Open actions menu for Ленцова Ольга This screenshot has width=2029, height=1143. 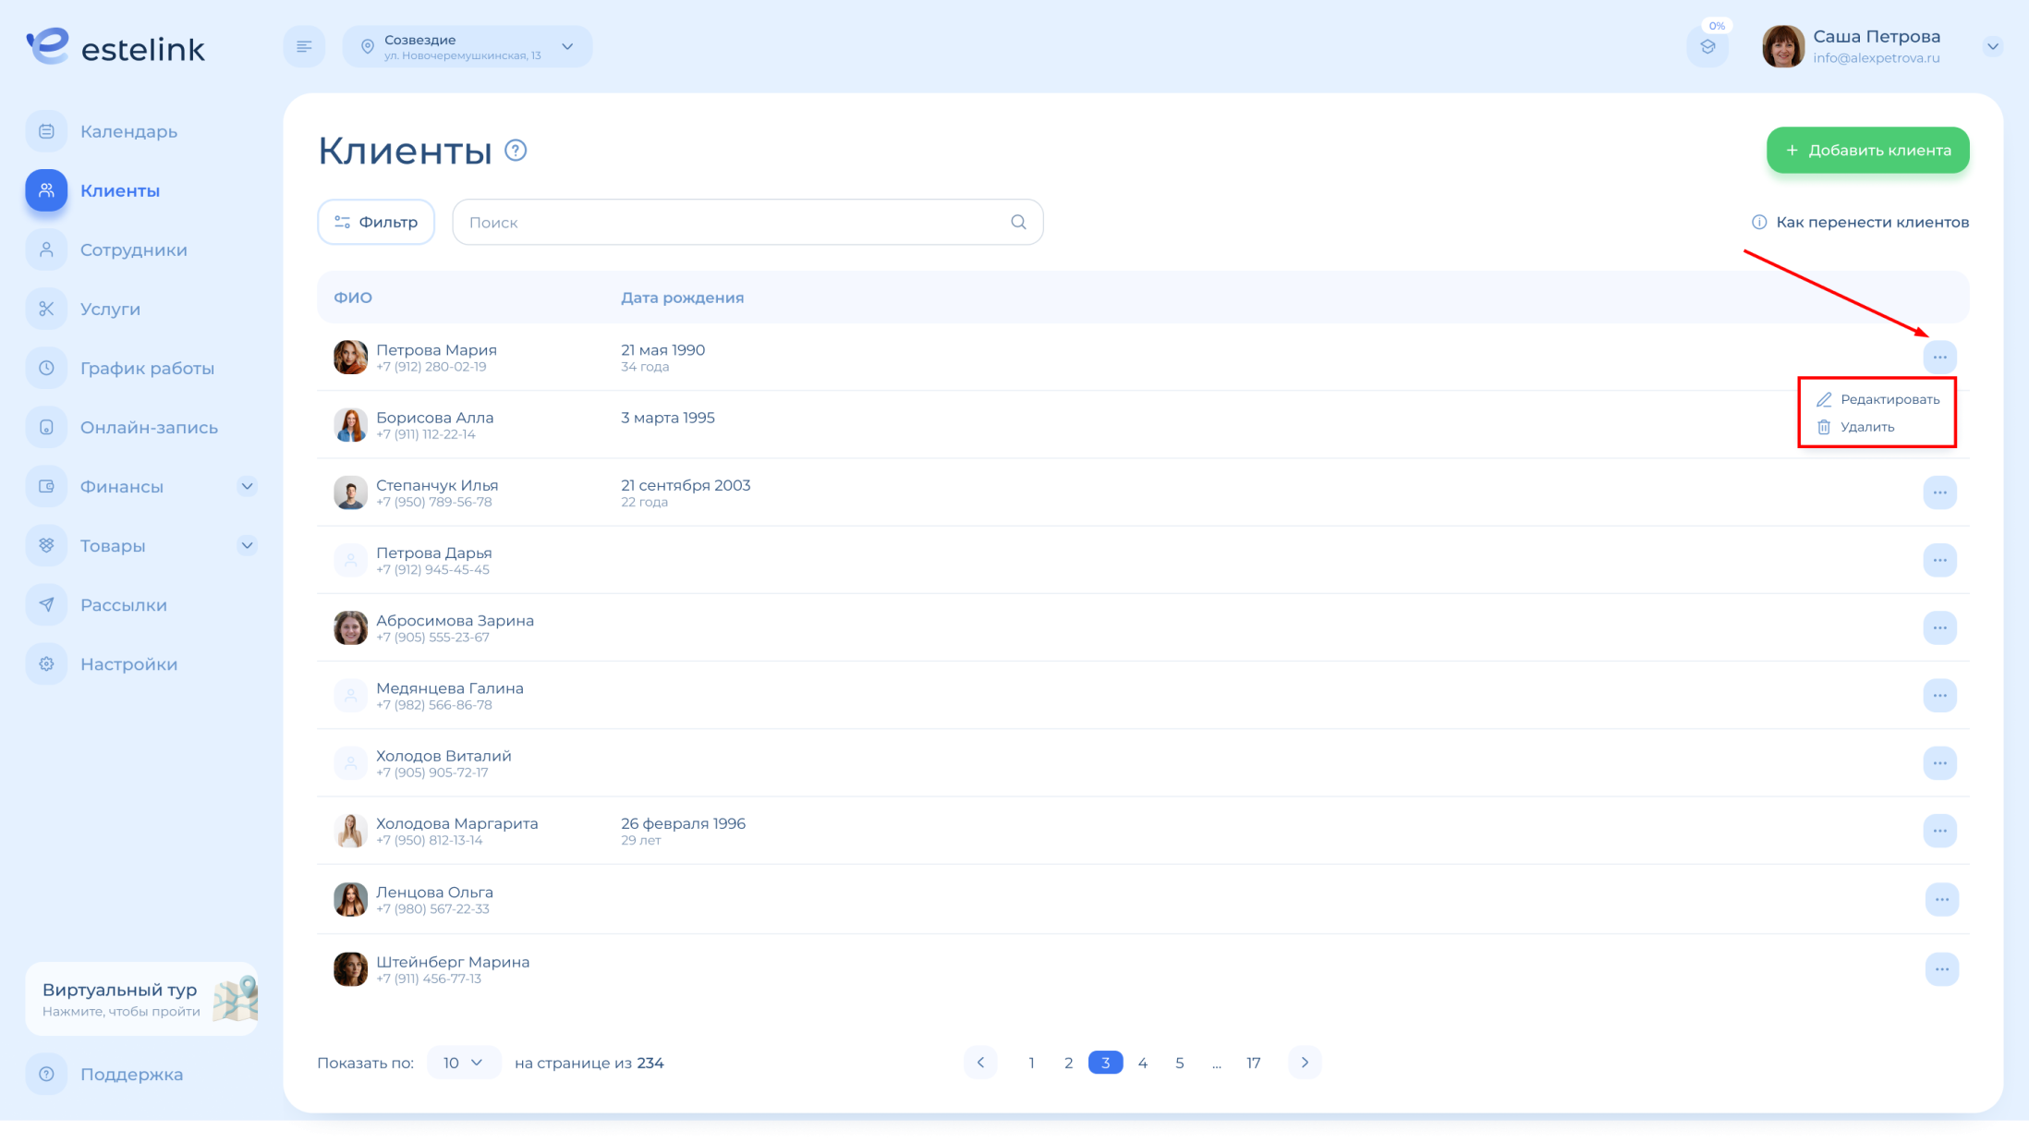pyautogui.click(x=1941, y=899)
